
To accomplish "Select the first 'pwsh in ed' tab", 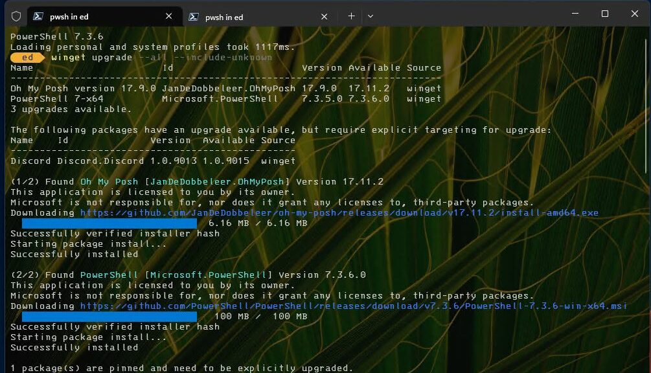I will point(91,16).
